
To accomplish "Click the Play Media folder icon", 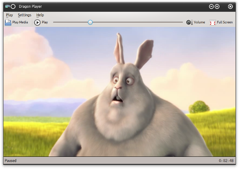I will [8, 23].
